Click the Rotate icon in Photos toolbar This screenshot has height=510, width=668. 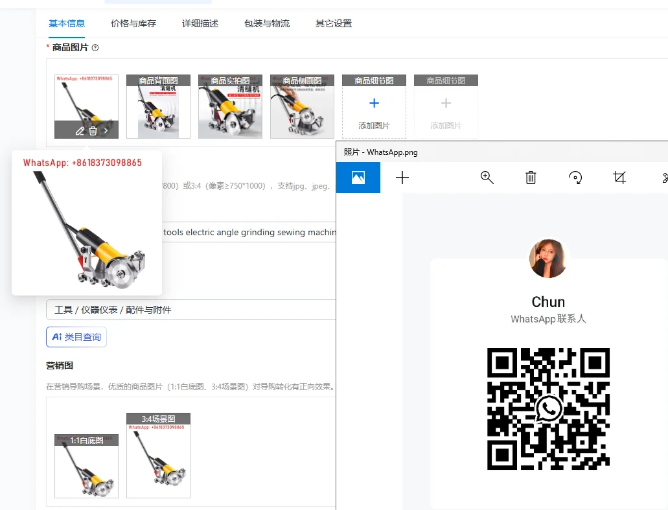pos(575,177)
